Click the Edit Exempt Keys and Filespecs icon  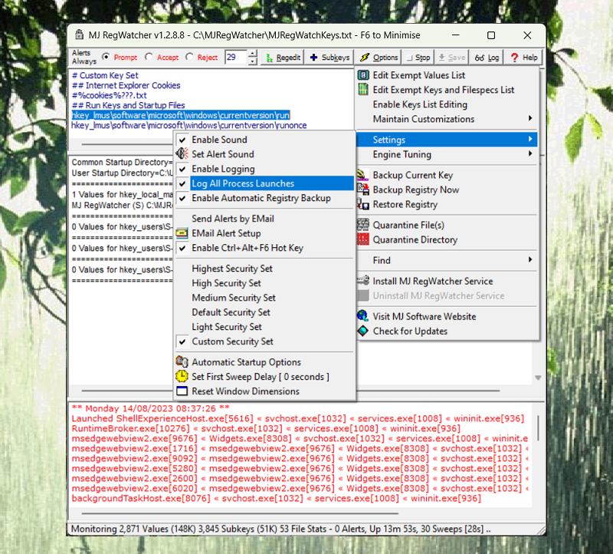coord(363,90)
